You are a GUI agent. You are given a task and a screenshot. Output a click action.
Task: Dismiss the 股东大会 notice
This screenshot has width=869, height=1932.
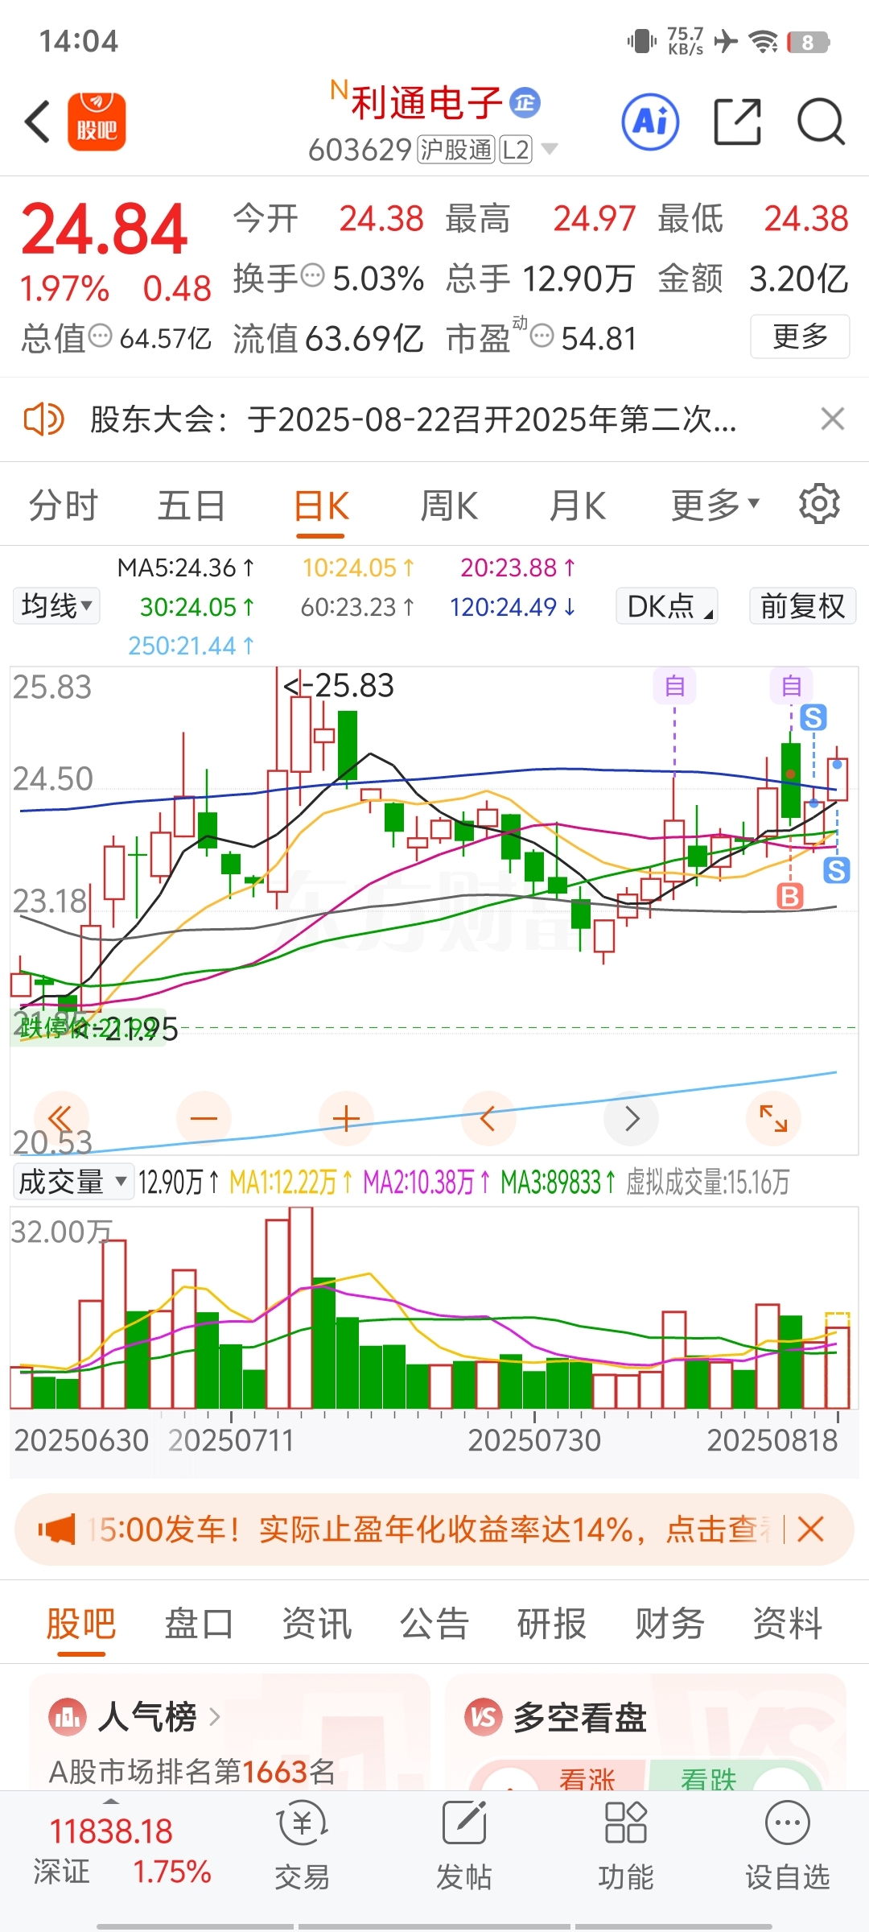pyautogui.click(x=832, y=419)
